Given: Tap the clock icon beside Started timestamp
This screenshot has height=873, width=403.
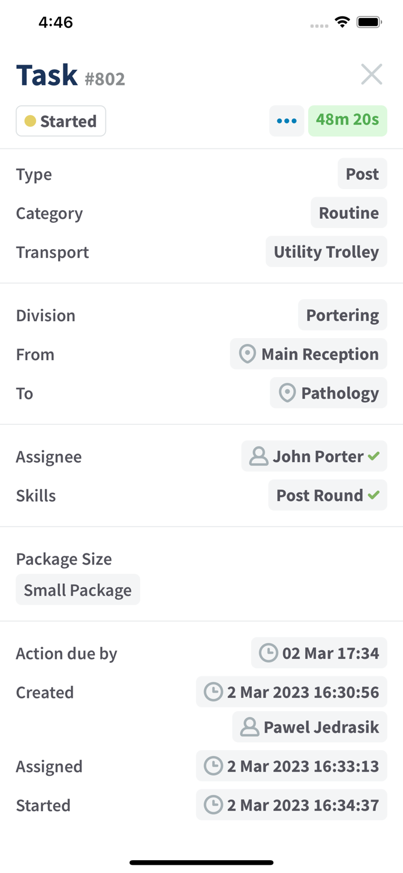Looking at the screenshot, I should (x=213, y=805).
